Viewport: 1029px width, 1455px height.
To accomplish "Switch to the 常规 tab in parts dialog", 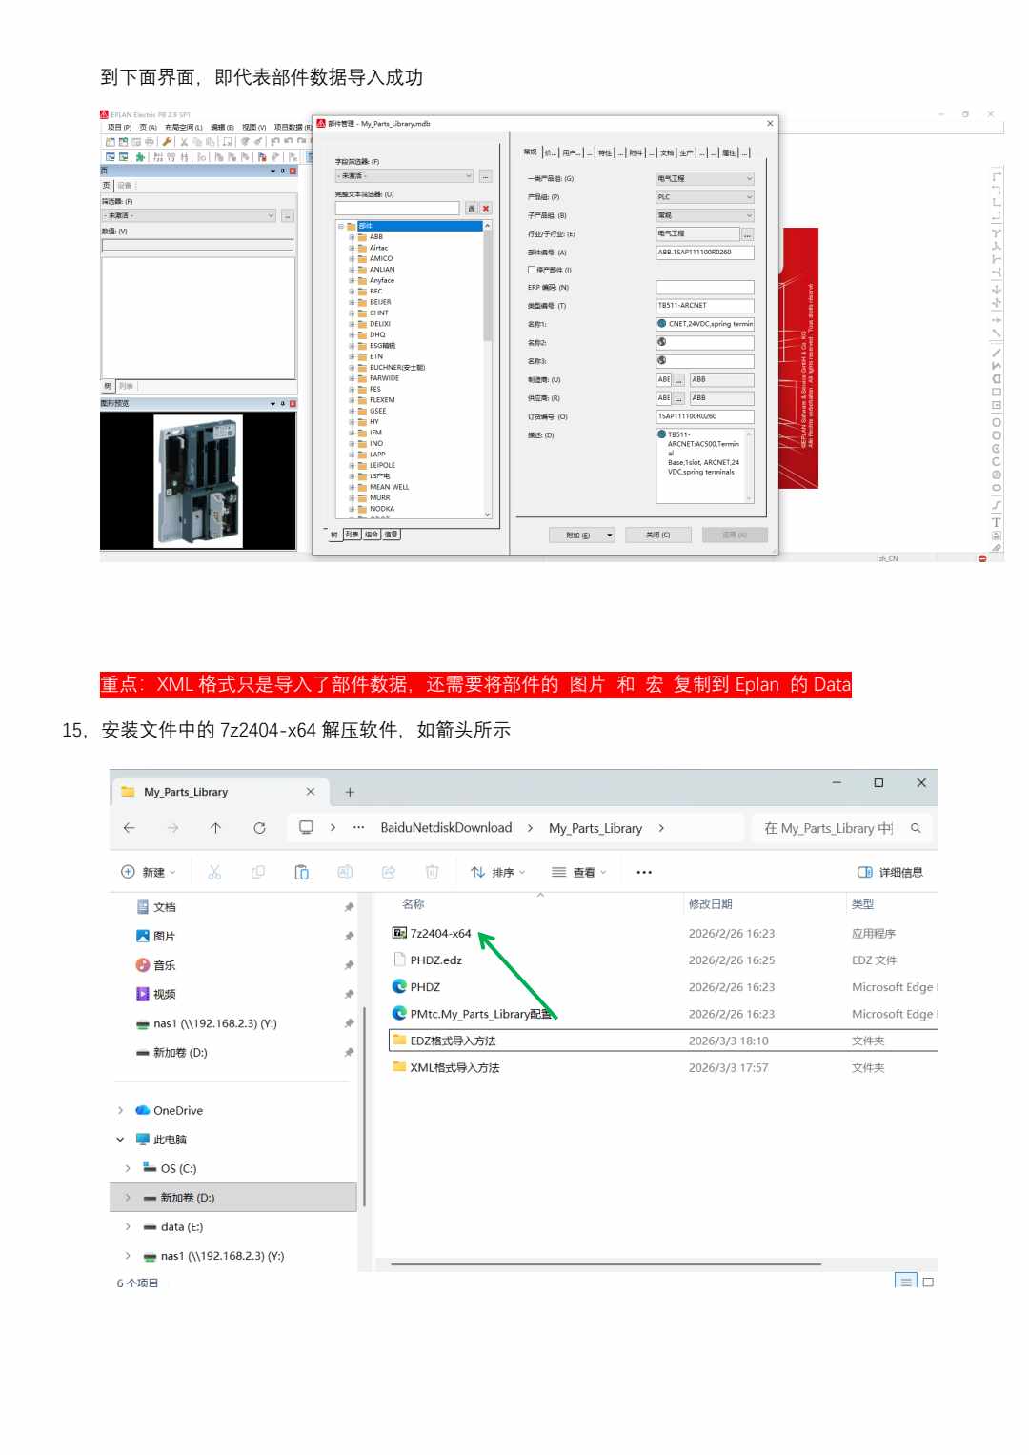I will tap(531, 152).
